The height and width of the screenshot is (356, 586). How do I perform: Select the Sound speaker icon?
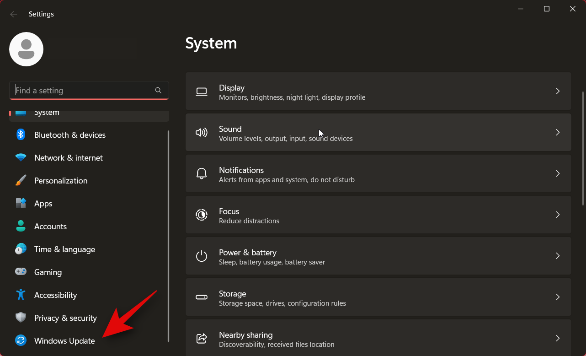201,132
